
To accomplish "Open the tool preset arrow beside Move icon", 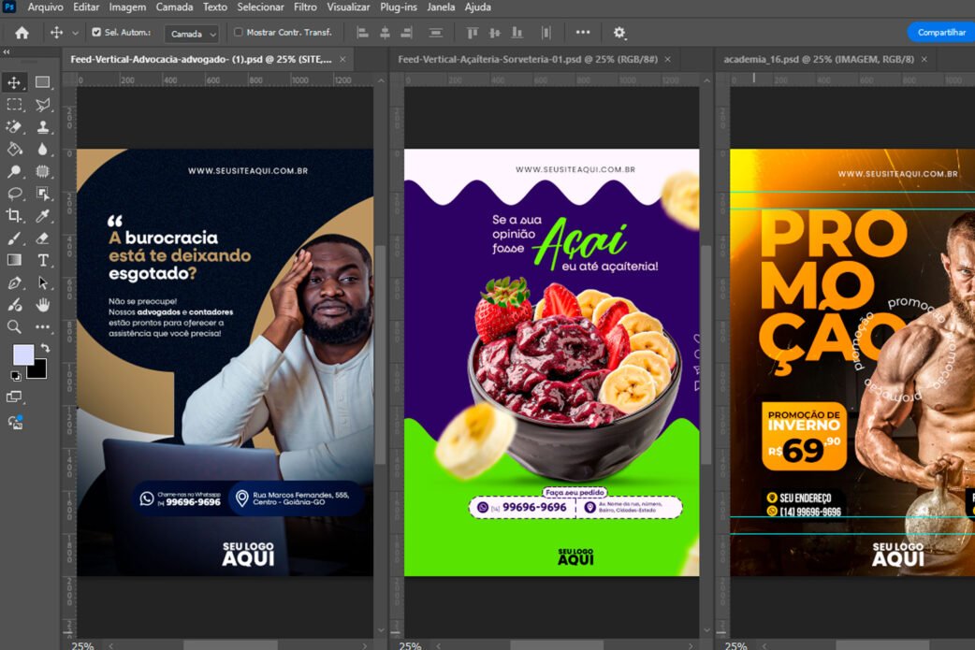I will pos(76,33).
